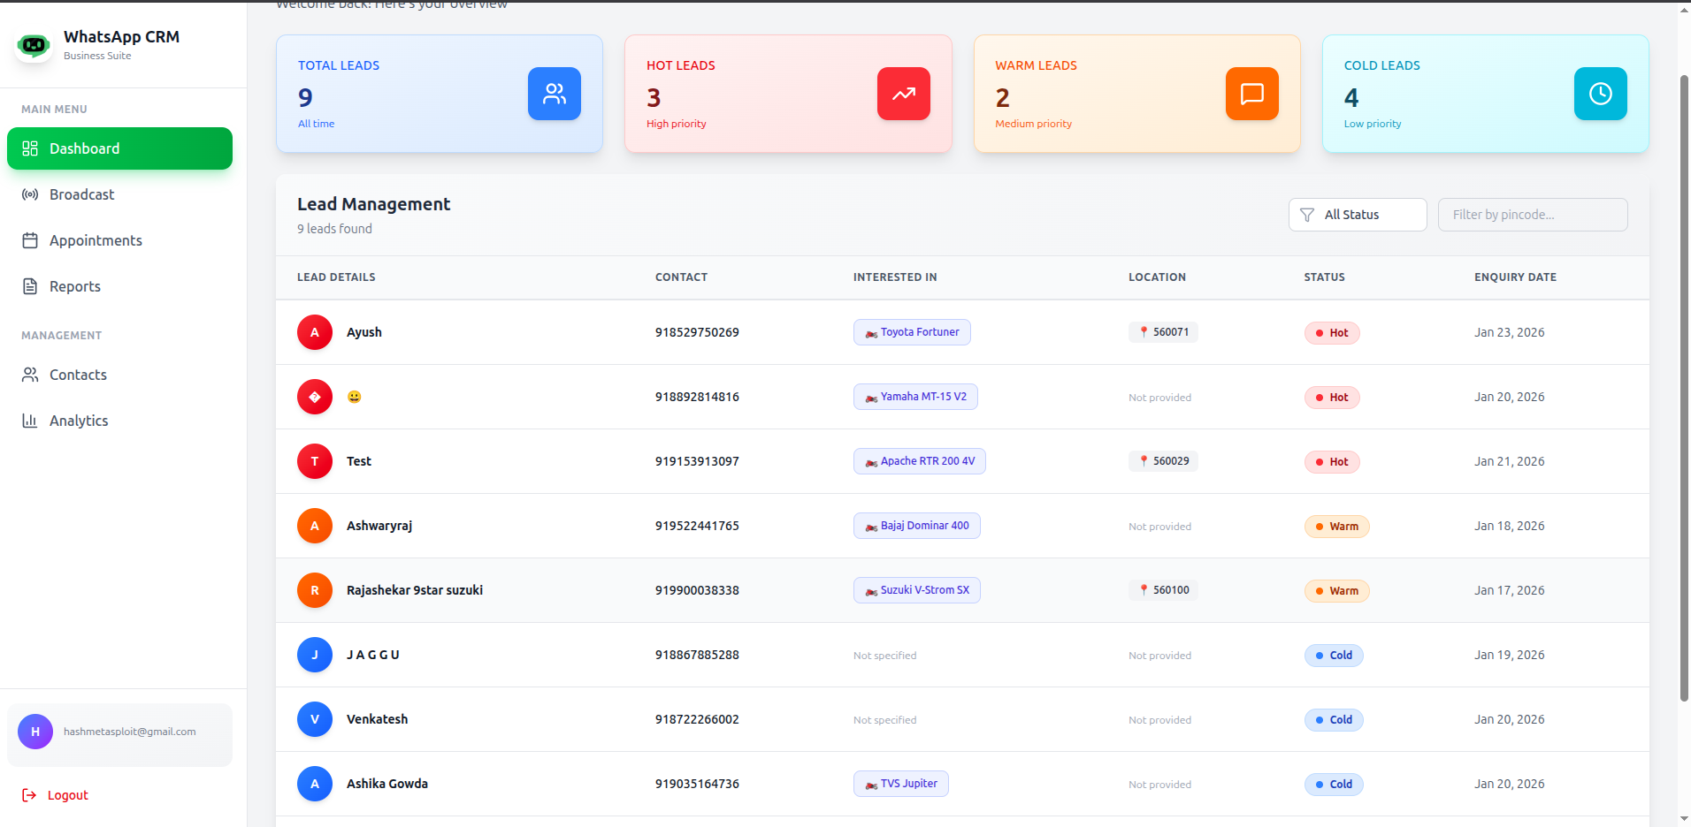Click the Warm Leads count 2

(1002, 97)
